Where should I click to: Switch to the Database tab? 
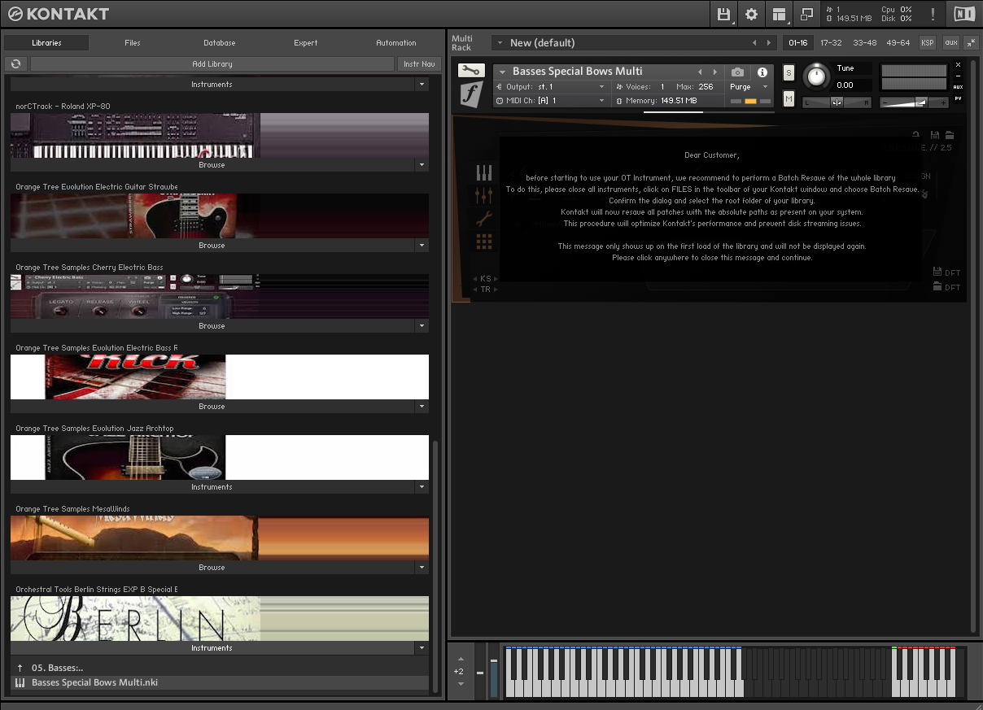[x=220, y=43]
